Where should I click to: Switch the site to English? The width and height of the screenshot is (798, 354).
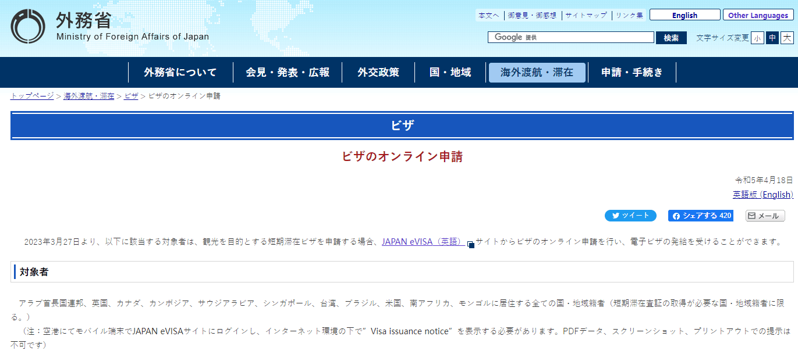tap(684, 16)
